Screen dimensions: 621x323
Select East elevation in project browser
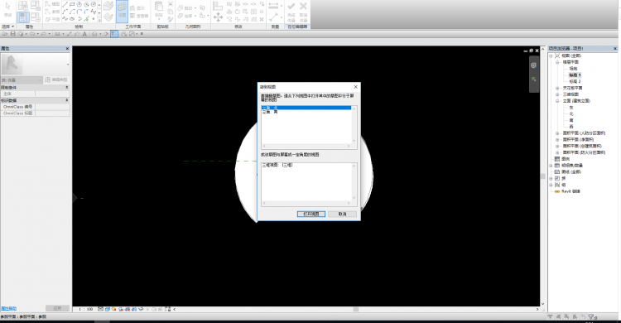tap(571, 108)
